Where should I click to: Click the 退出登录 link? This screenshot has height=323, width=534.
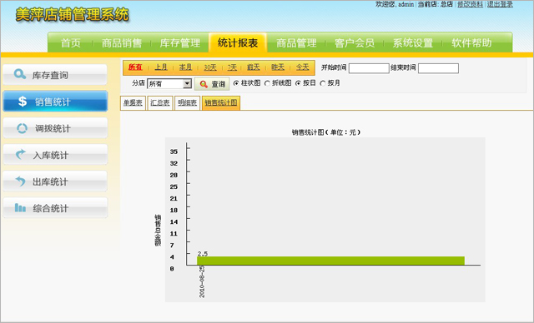(500, 4)
